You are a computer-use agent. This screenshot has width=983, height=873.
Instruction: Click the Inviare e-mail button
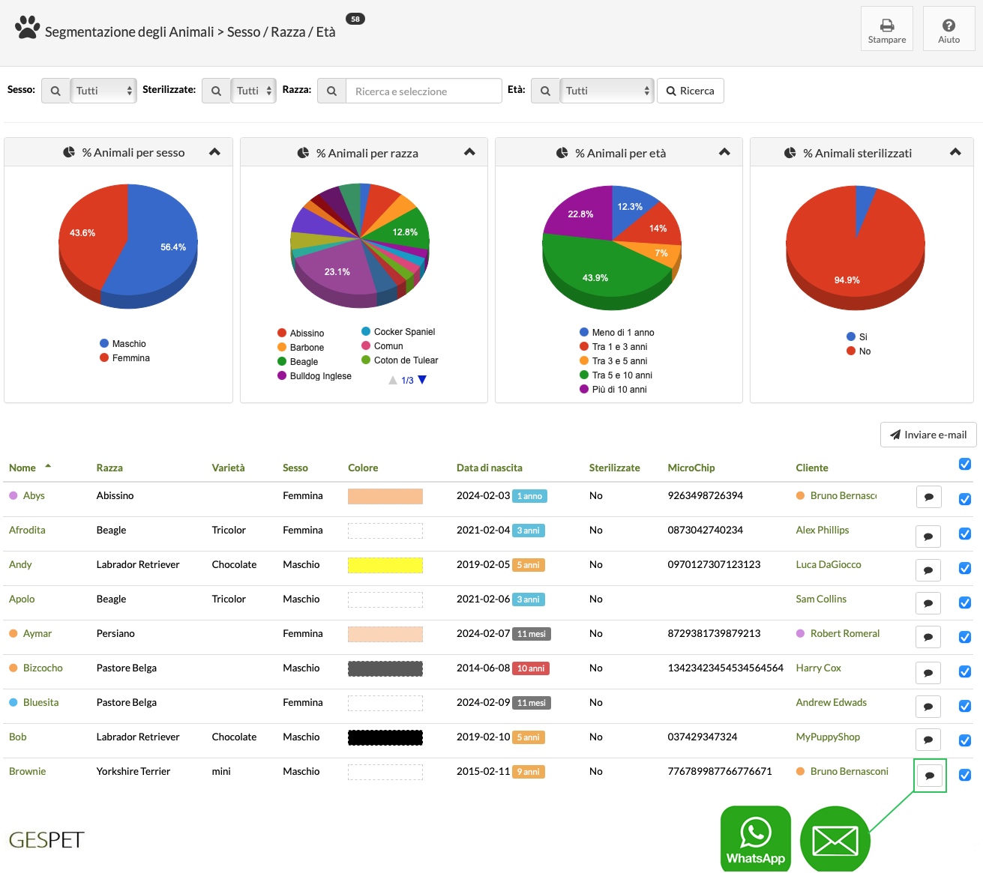coord(928,435)
